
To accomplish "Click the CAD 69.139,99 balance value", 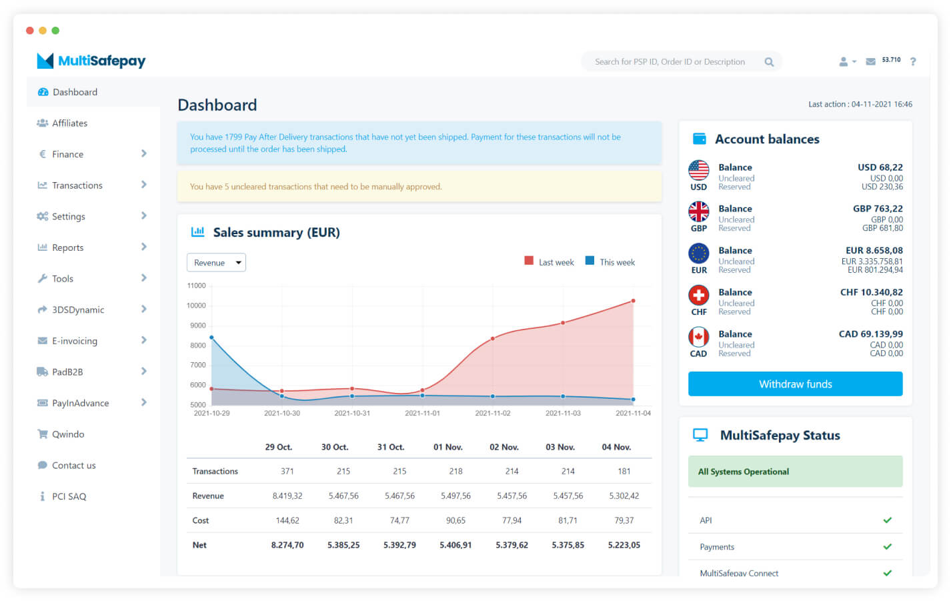I will [871, 334].
